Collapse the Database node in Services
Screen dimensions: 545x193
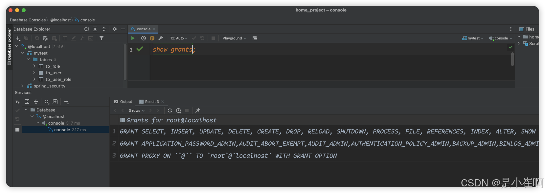[x=26, y=110]
